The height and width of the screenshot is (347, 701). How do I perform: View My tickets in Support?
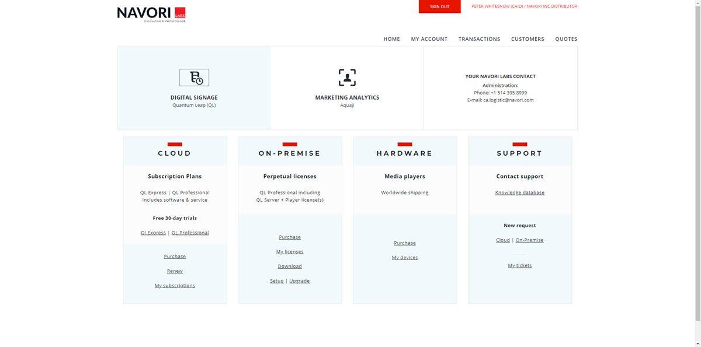click(x=519, y=266)
